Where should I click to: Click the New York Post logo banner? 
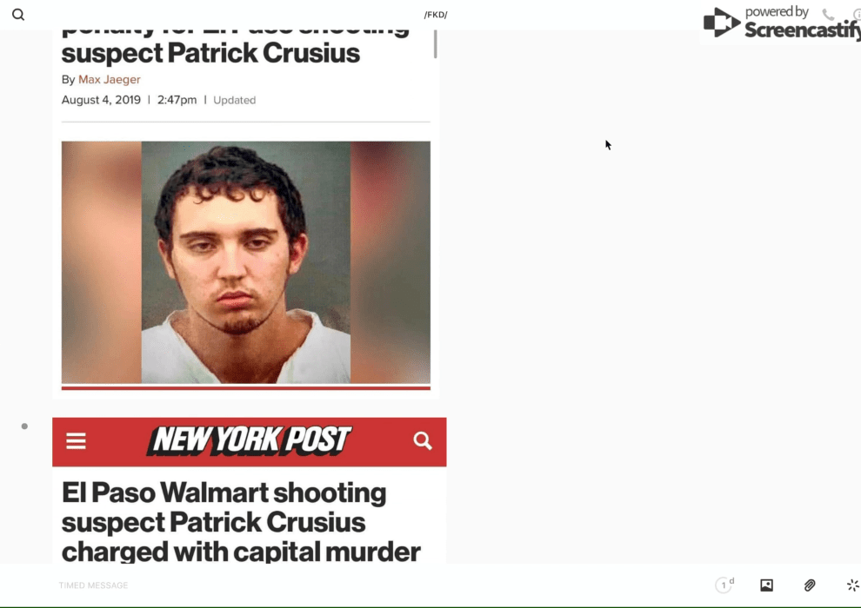250,440
